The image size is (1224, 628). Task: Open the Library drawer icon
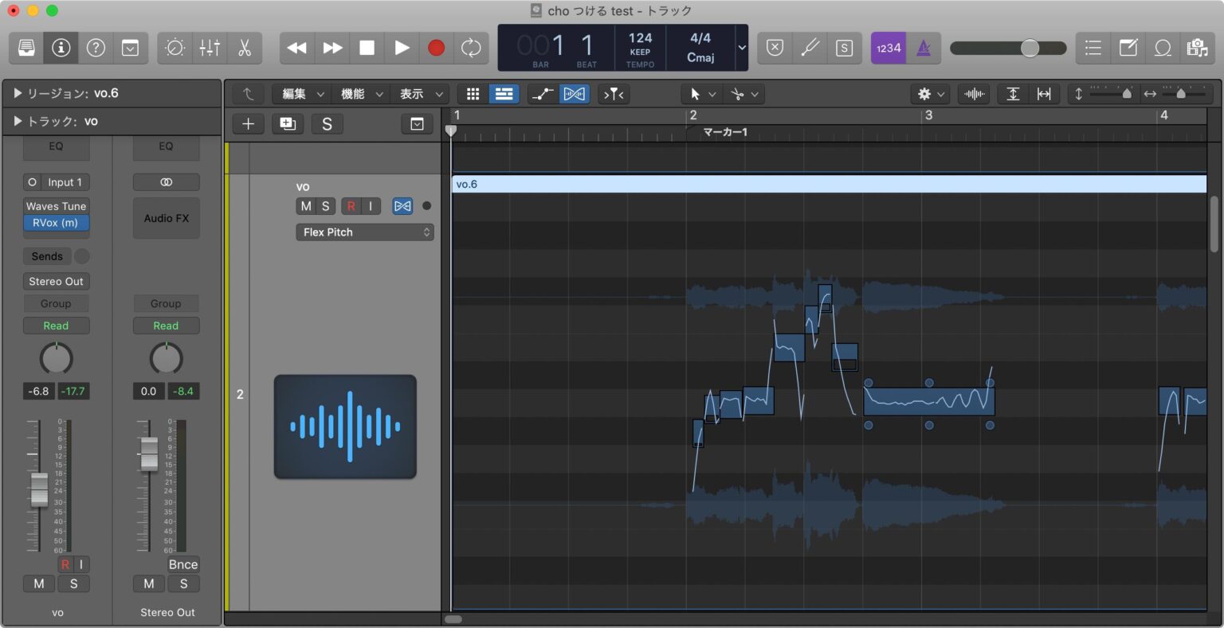pyautogui.click(x=26, y=48)
